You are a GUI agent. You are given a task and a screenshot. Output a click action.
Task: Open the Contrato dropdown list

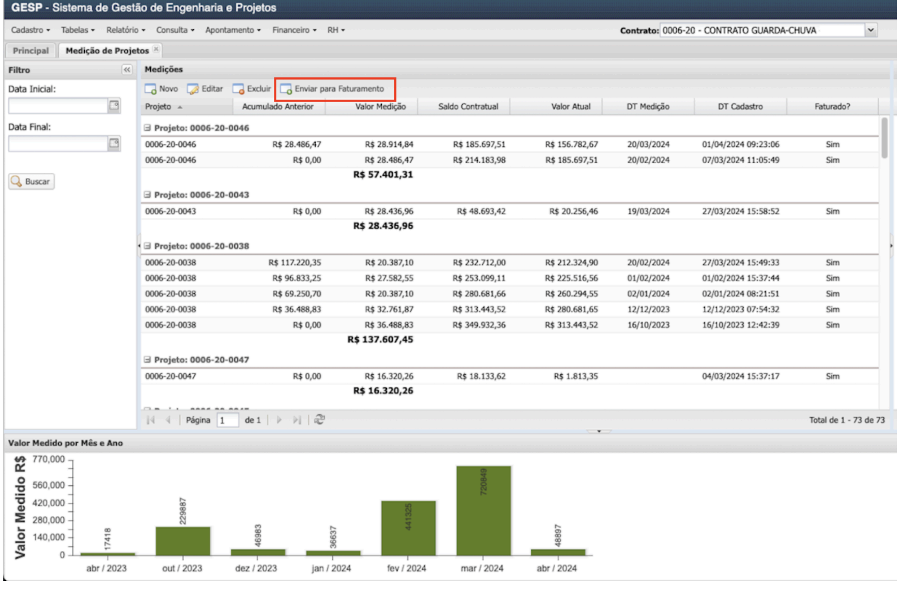871,30
